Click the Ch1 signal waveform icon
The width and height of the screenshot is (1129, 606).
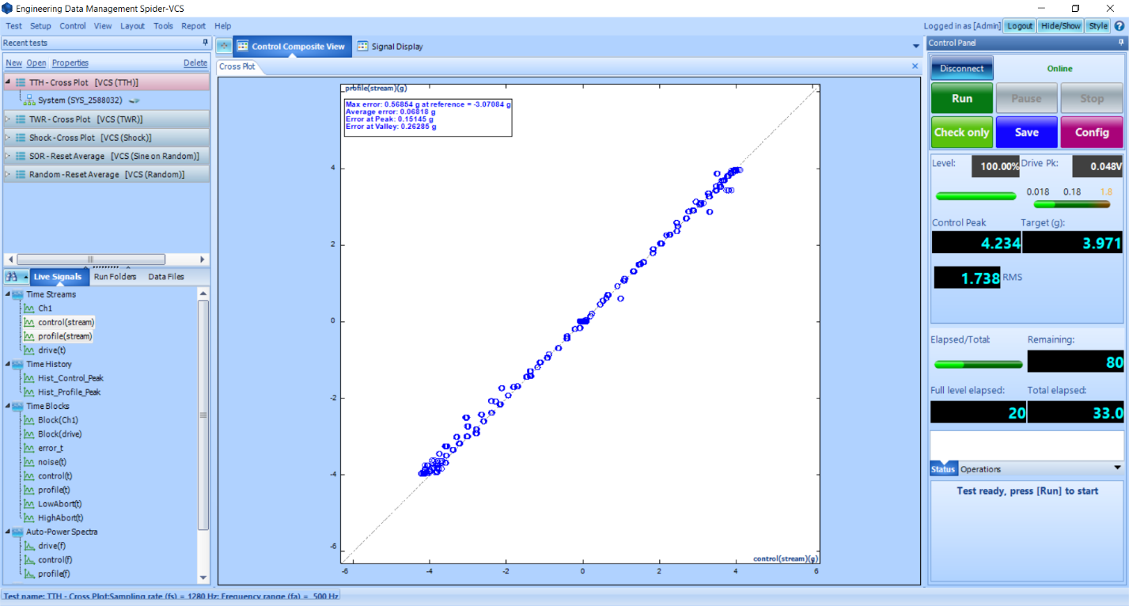pyautogui.click(x=30, y=308)
